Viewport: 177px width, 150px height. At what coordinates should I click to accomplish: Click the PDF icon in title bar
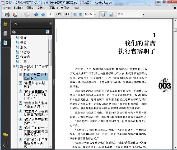tap(3, 2)
